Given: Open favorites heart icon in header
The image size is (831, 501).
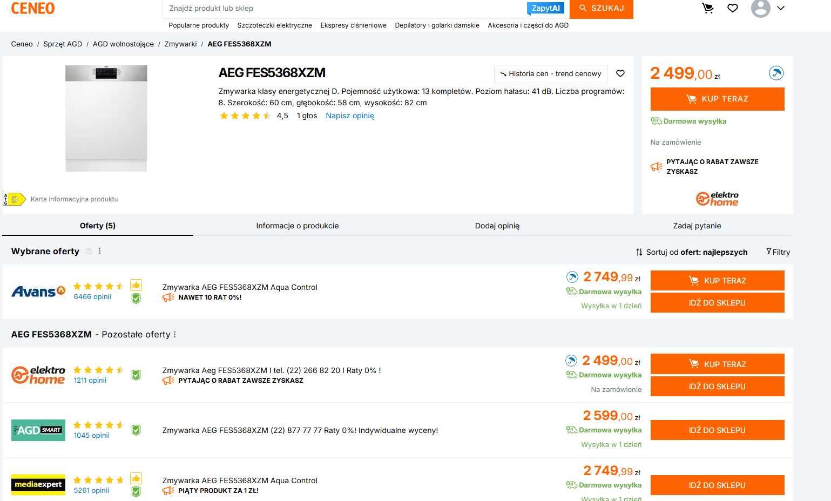Looking at the screenshot, I should coord(733,8).
